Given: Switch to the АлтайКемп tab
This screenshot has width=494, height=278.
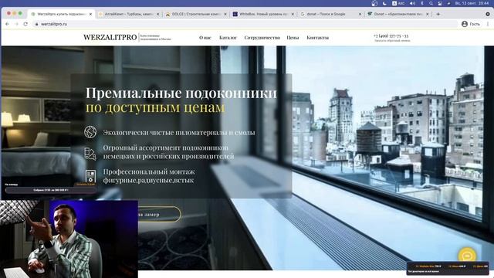Looking at the screenshot, I should coord(129,14).
